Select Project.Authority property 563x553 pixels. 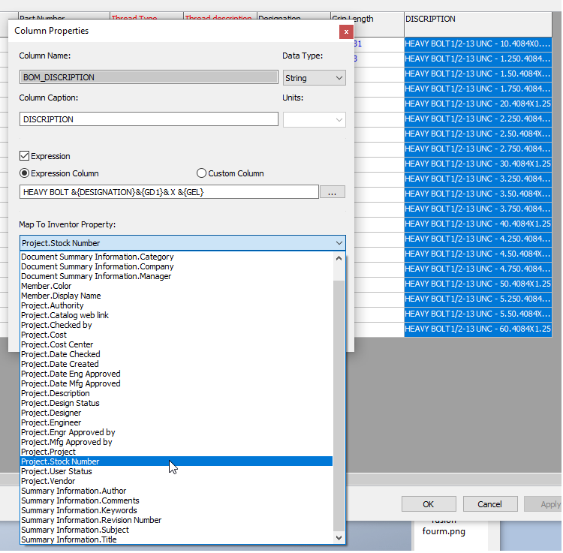[x=176, y=305]
